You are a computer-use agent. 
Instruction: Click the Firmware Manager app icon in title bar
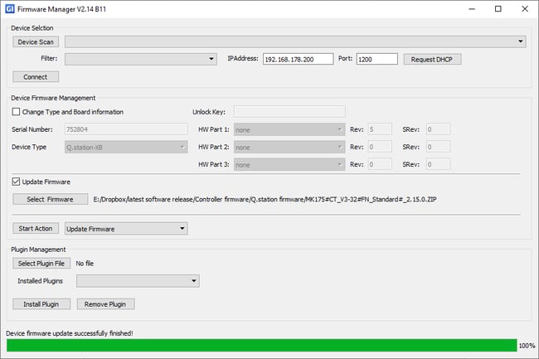9,9
